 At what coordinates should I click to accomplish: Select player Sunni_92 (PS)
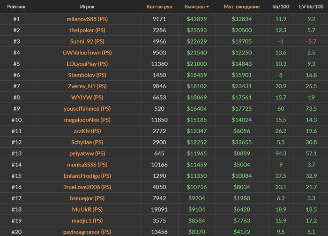87,42
